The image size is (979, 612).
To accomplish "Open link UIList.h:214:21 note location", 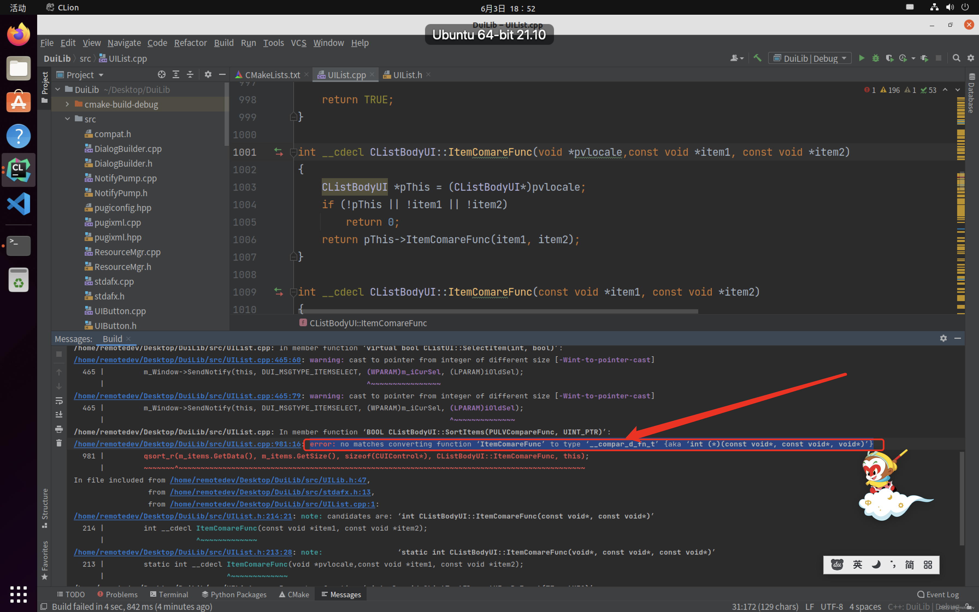I will tap(183, 516).
